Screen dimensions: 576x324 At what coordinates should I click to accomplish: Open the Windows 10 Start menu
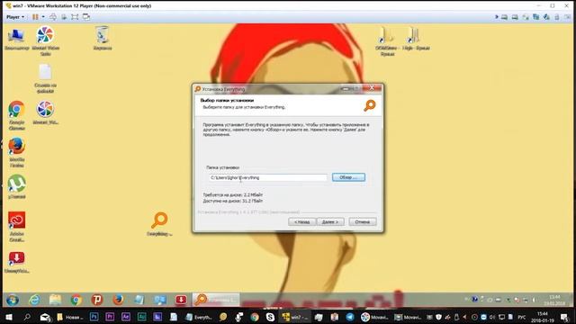[8, 317]
